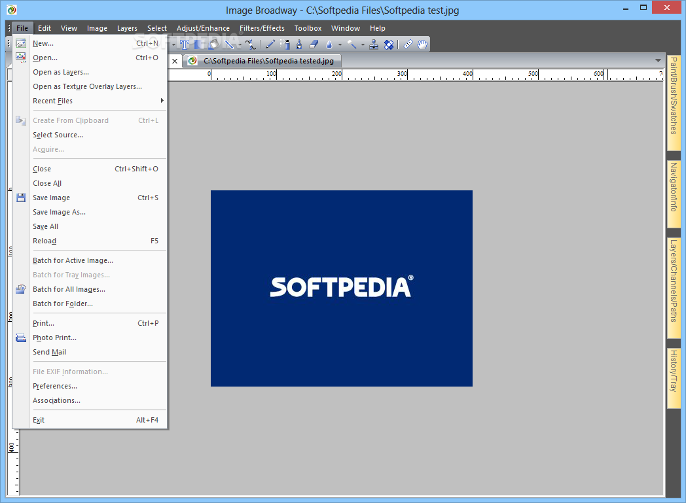686x503 pixels.
Task: Select the Eraser tool
Action: 313,44
